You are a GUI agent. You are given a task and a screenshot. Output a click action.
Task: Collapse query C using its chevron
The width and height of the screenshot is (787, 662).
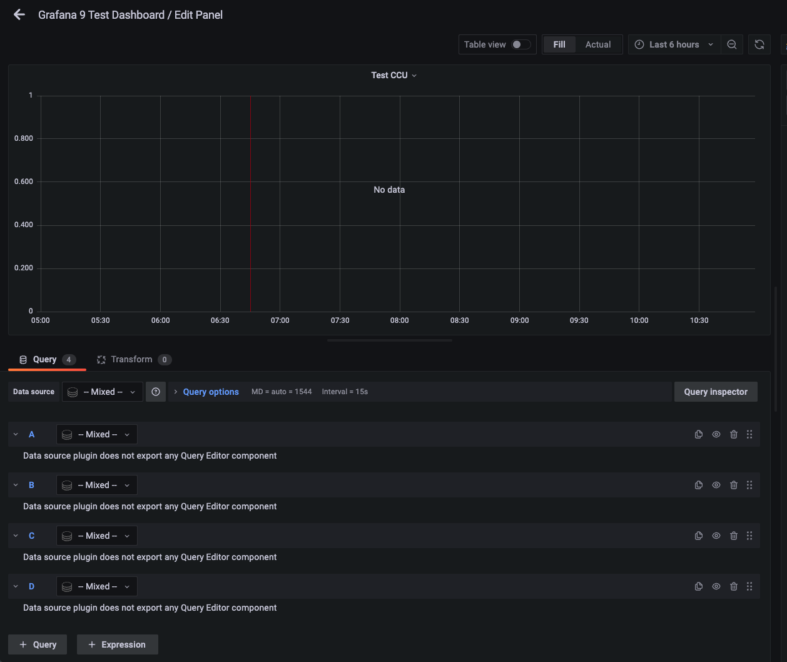click(x=16, y=536)
